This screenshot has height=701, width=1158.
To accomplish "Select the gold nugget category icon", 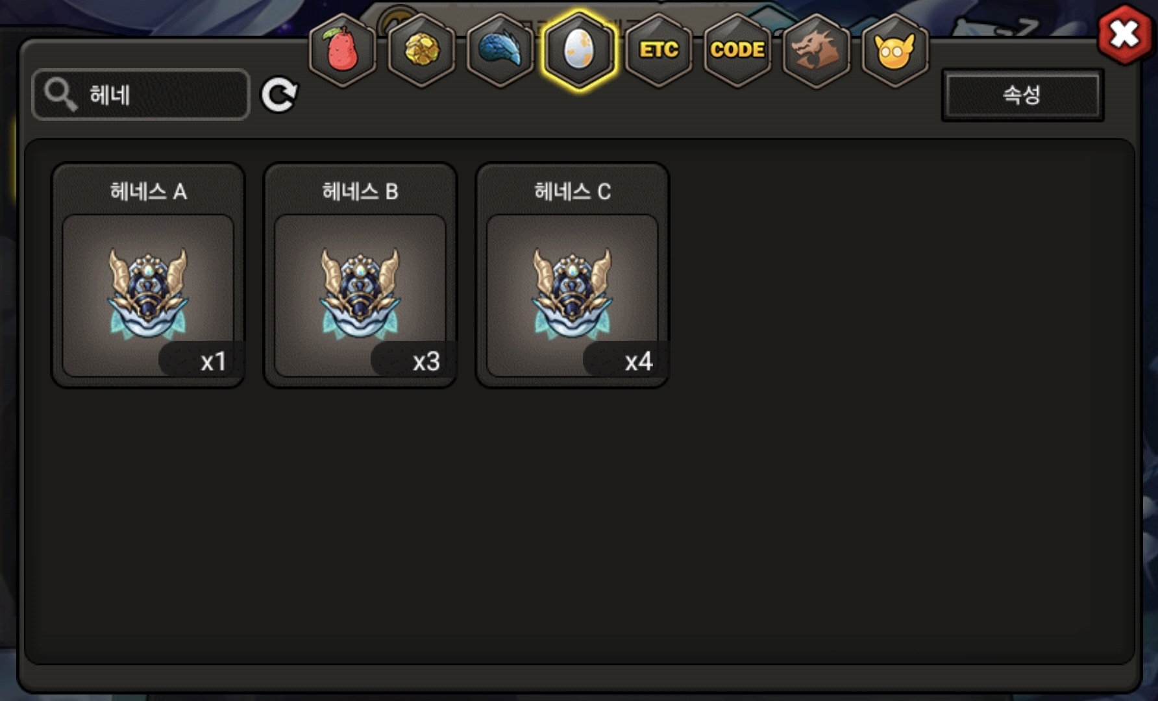I will point(422,50).
